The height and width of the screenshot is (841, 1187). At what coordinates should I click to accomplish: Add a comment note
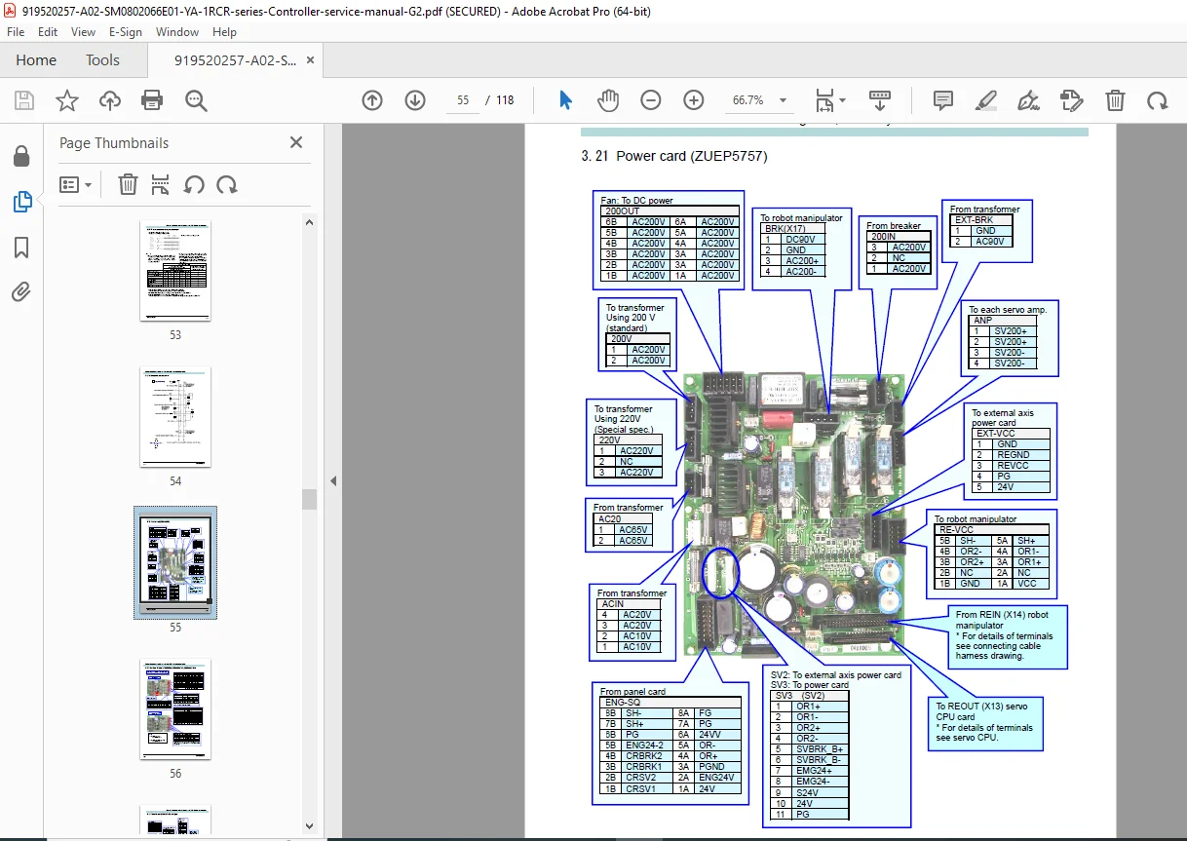[942, 100]
